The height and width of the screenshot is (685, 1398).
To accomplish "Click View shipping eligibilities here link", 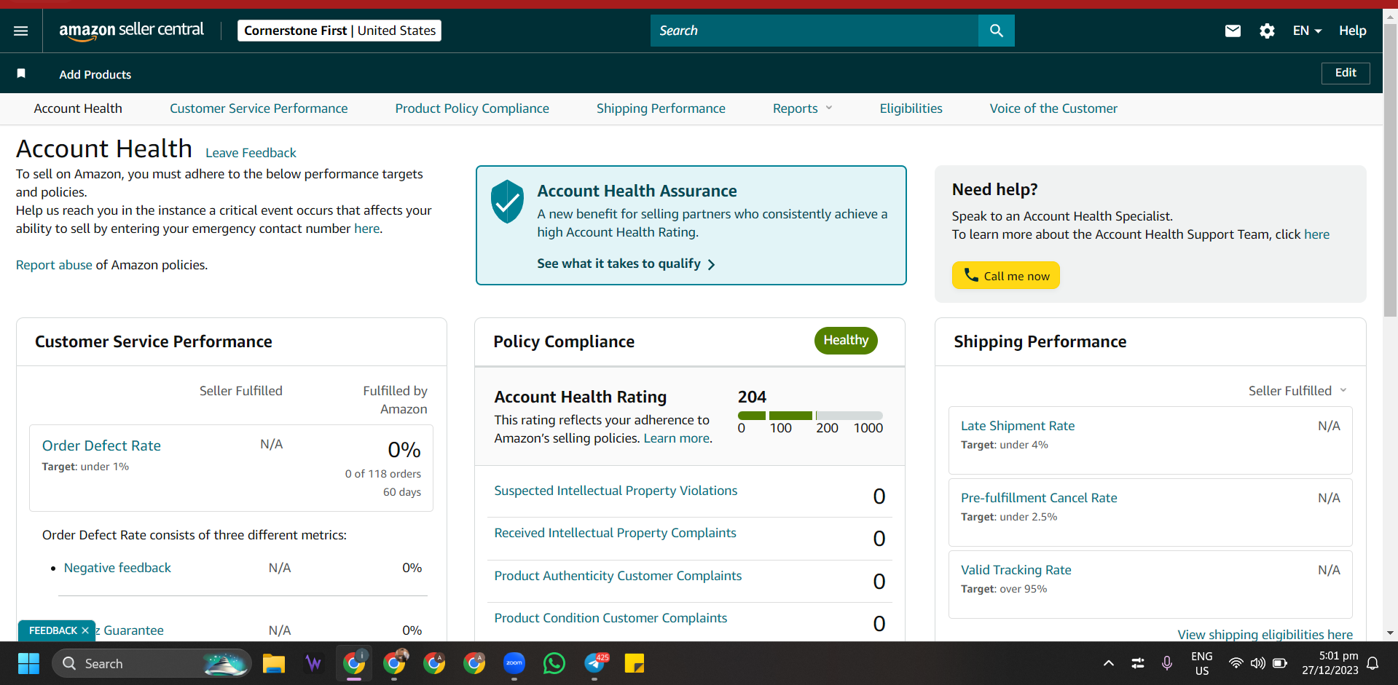I will pos(1265,635).
